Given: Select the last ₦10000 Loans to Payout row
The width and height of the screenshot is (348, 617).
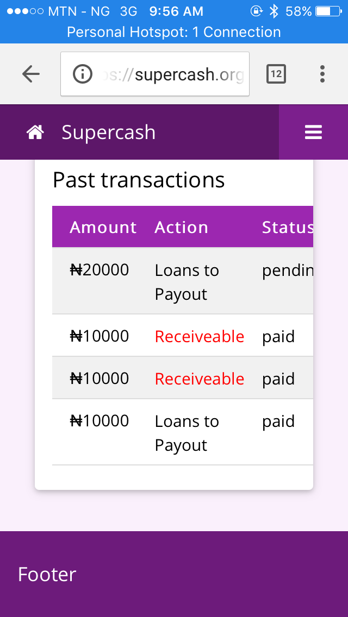Looking at the screenshot, I should click(x=183, y=432).
